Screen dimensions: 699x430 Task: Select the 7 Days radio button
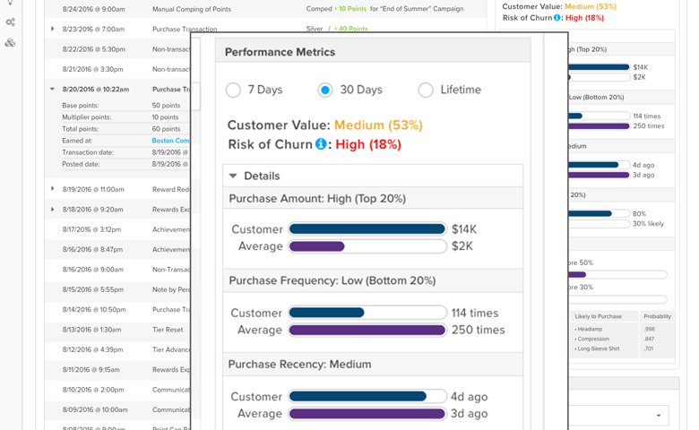(233, 90)
